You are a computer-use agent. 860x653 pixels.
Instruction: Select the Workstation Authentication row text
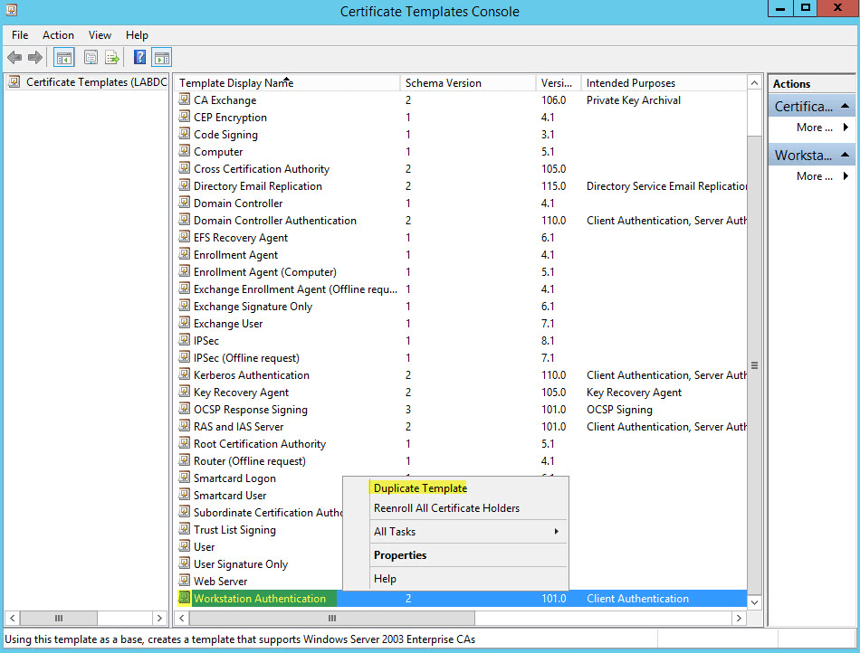point(260,598)
